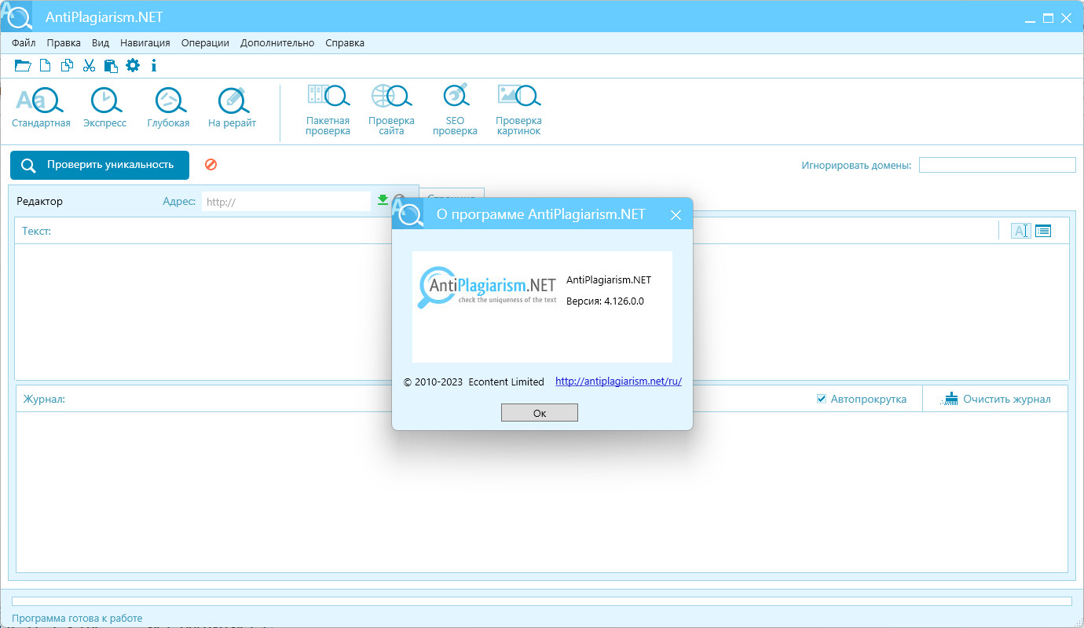Click the Текст: label
The image size is (1084, 628).
pos(36,232)
